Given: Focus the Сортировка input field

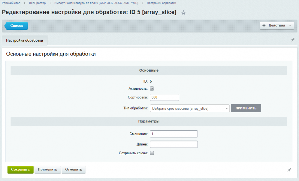Looking at the screenshot, I should coord(164,97).
